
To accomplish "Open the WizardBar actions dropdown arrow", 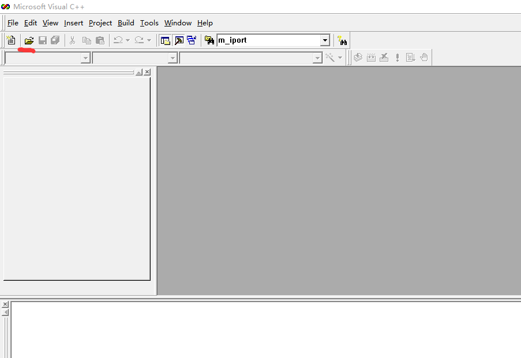I will click(339, 57).
